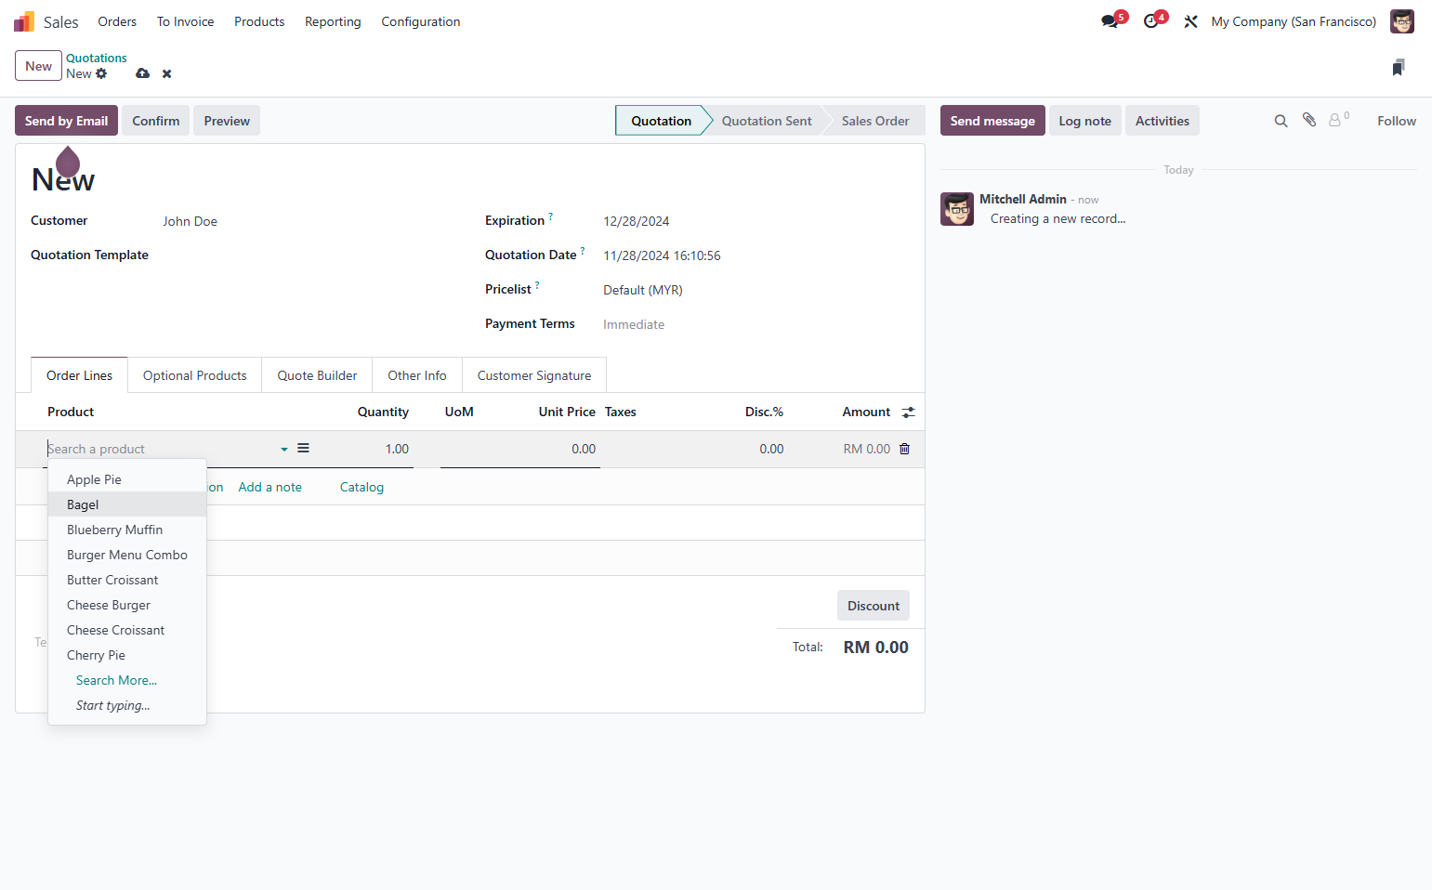Click the Search a product input field
This screenshot has height=890, width=1432.
coord(163,449)
